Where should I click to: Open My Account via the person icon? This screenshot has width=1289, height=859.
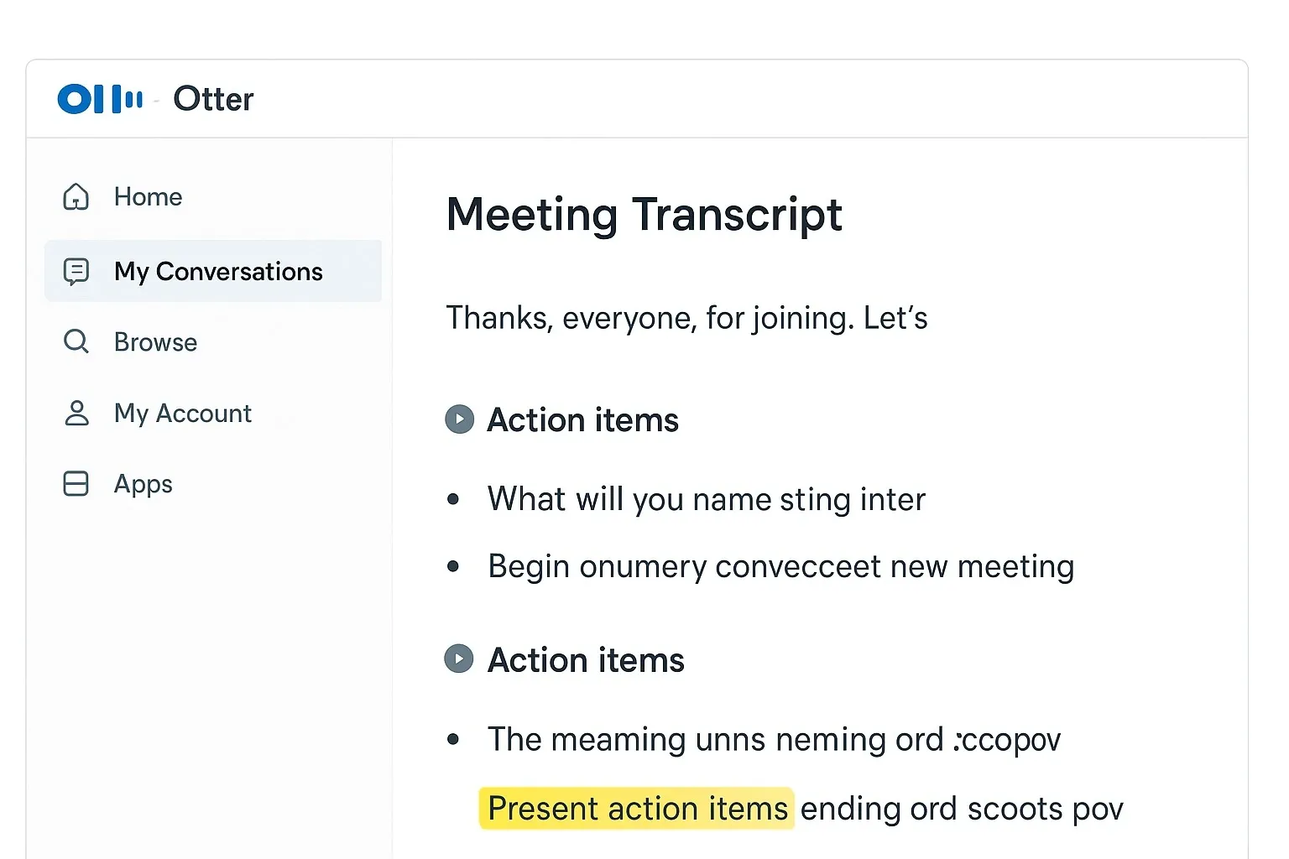click(76, 413)
